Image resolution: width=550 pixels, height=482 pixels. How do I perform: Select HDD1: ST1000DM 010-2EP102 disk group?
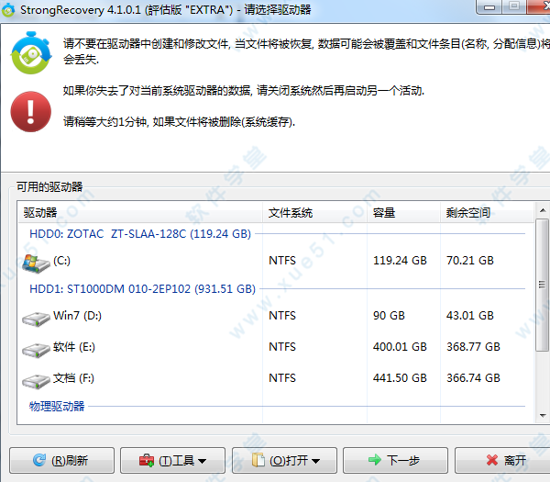tap(142, 289)
